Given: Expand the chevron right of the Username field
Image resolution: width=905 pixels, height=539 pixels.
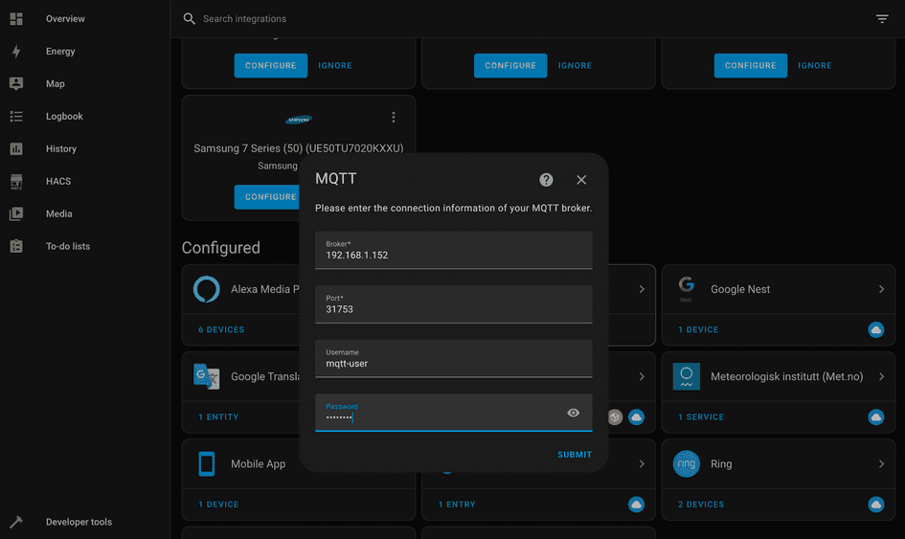Looking at the screenshot, I should pyautogui.click(x=642, y=376).
